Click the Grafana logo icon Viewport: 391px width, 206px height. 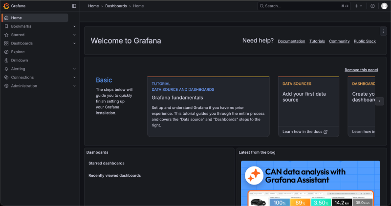click(x=6, y=6)
